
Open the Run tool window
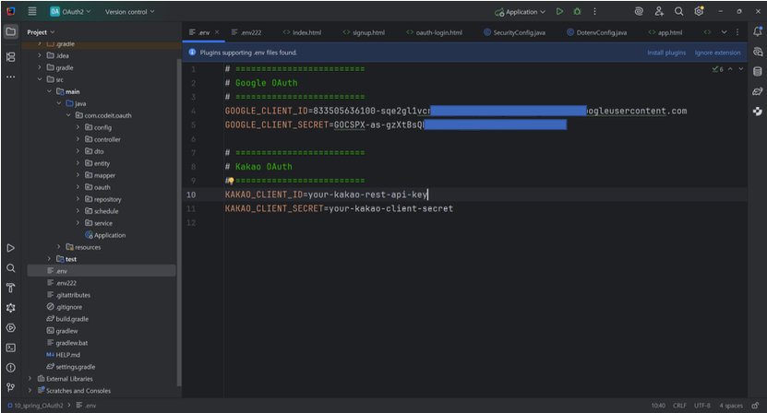[x=10, y=248]
